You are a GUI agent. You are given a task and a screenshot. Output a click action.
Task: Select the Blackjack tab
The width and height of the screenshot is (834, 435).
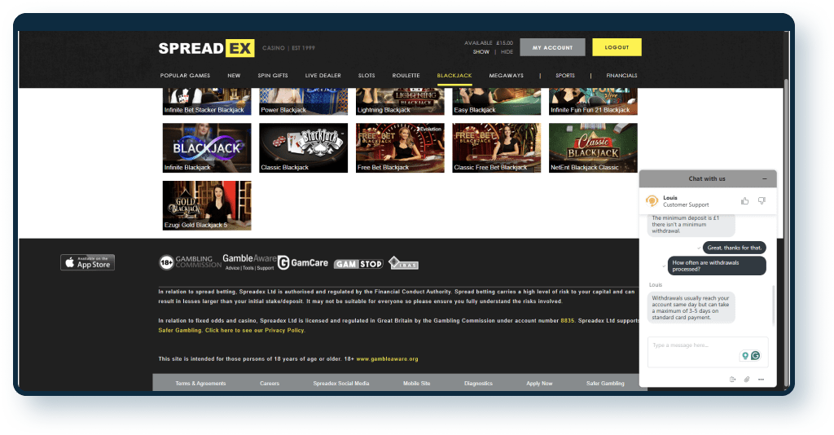click(x=454, y=76)
